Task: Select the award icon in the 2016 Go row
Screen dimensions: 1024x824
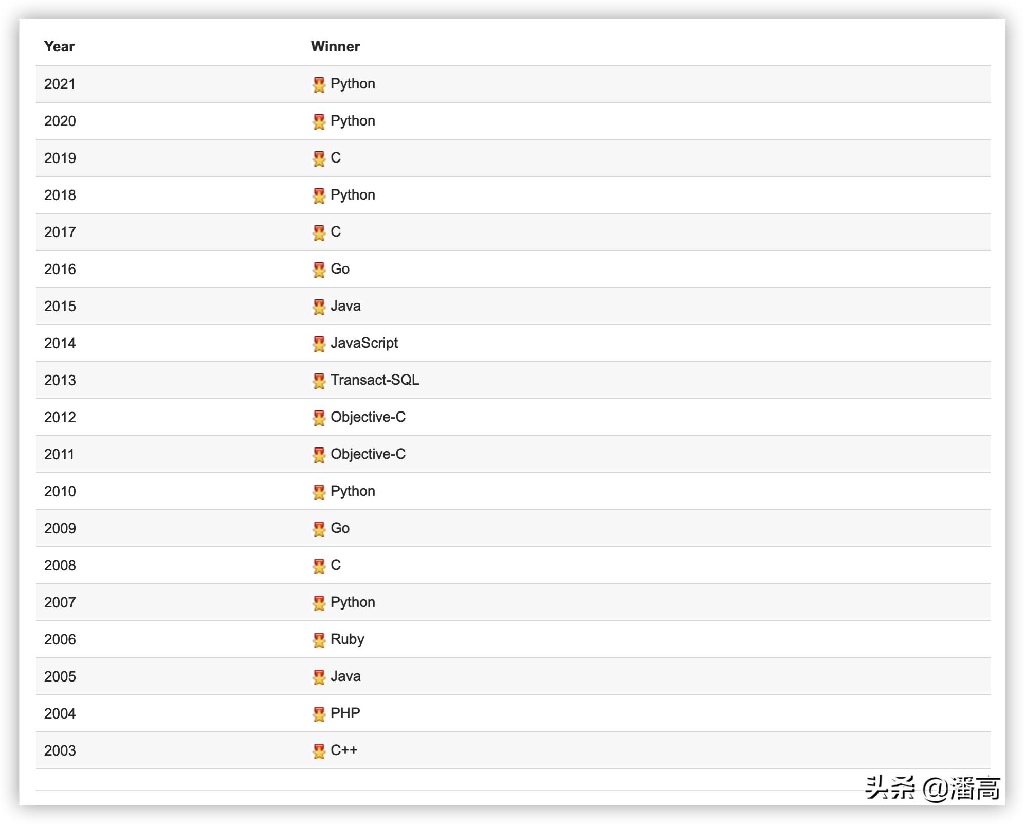Action: coord(319,270)
